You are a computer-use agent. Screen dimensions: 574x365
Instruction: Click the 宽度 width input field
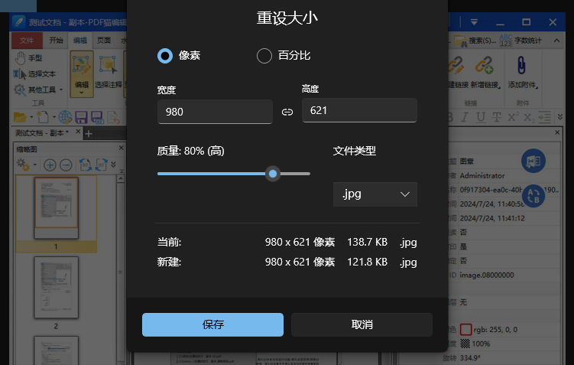pyautogui.click(x=214, y=112)
